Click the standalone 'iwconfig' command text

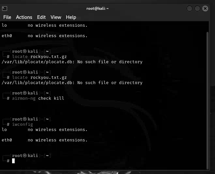coord(23,124)
